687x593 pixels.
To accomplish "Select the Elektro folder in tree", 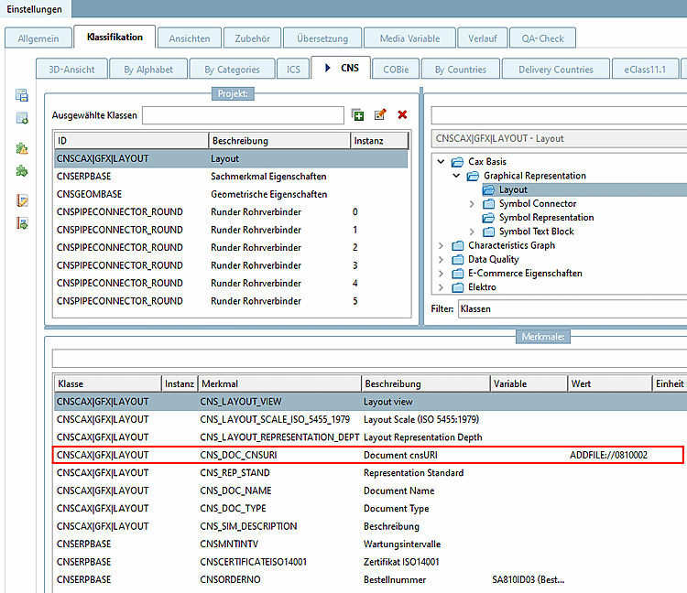I will 482,287.
